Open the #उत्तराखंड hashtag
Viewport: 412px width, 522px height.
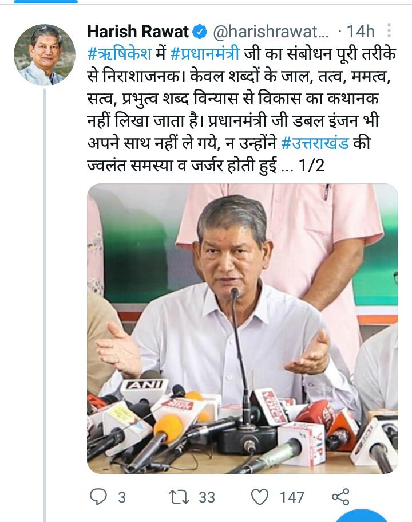(x=315, y=143)
